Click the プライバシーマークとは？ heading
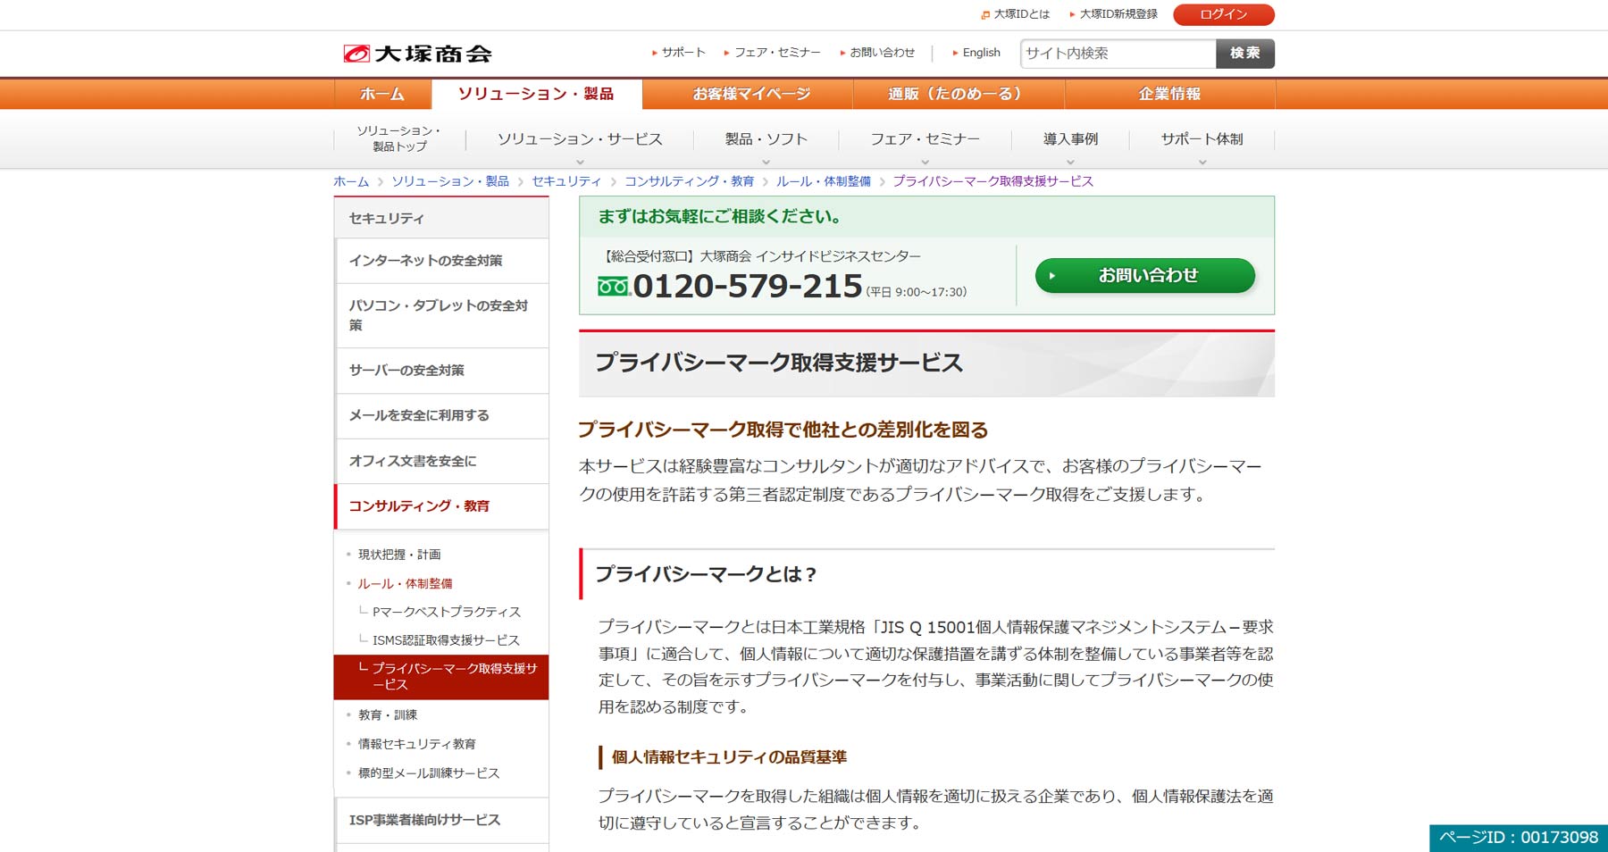 tap(706, 574)
